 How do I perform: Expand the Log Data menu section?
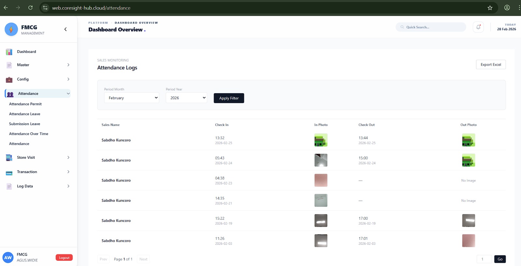pos(68,186)
